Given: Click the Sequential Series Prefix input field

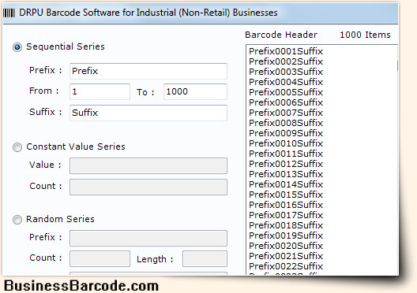Looking at the screenshot, I should [148, 71].
